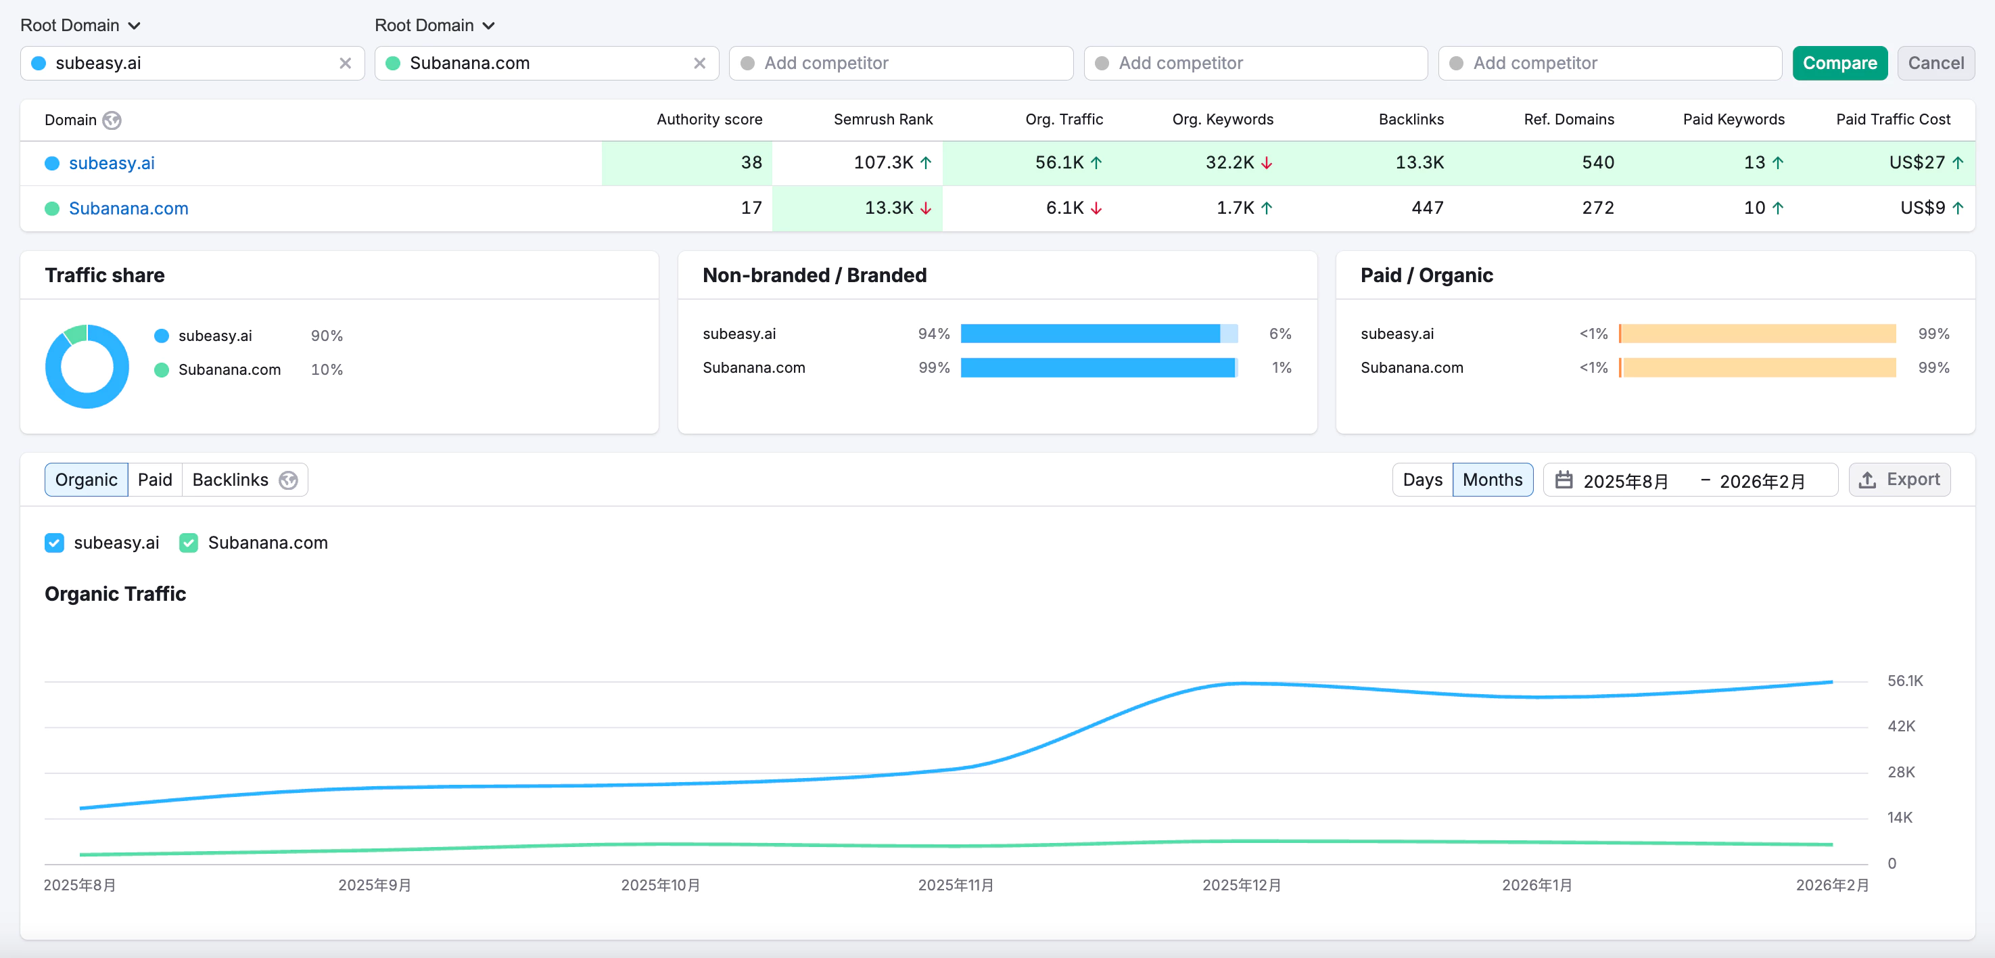The height and width of the screenshot is (958, 1995).
Task: Click the Org. Keywords column header
Action: coord(1223,119)
